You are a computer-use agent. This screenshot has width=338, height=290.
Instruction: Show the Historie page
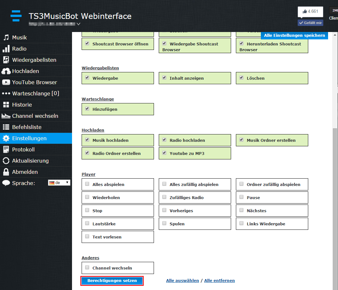(x=36, y=105)
